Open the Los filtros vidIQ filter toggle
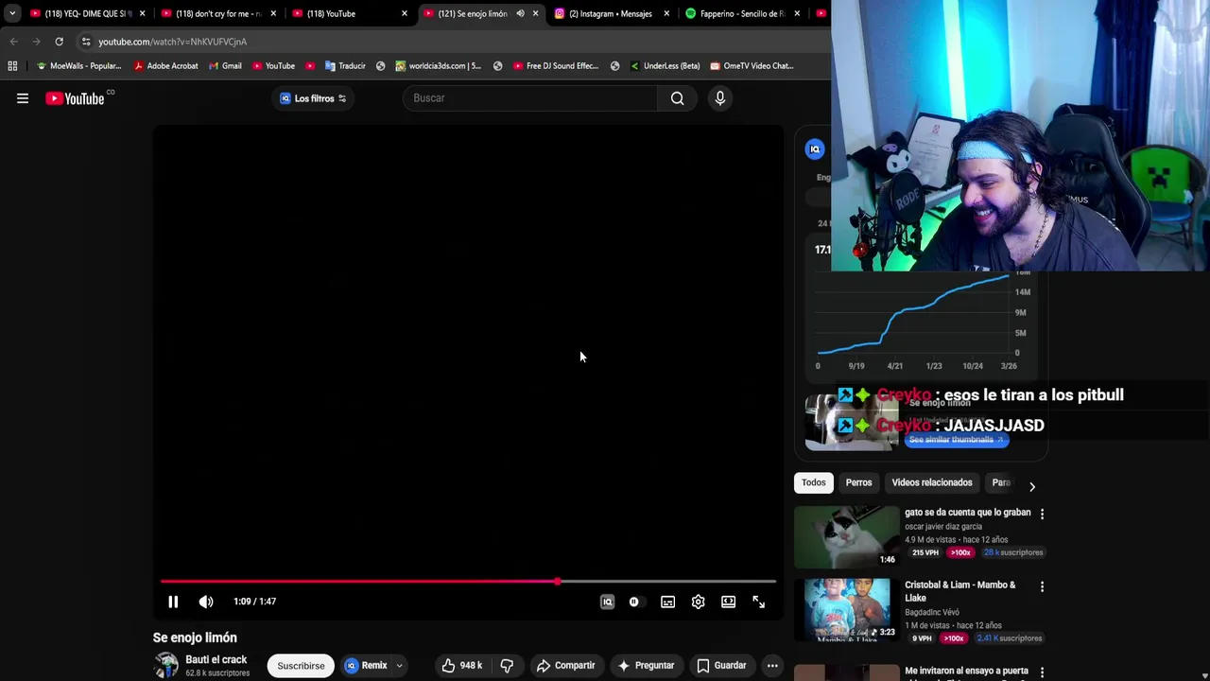 pyautogui.click(x=313, y=98)
